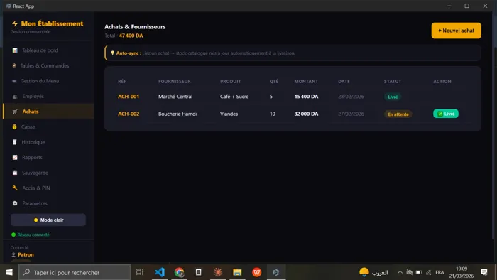497x280 pixels.
Task: Mark ACH-002 as Livré
Action: click(x=446, y=114)
